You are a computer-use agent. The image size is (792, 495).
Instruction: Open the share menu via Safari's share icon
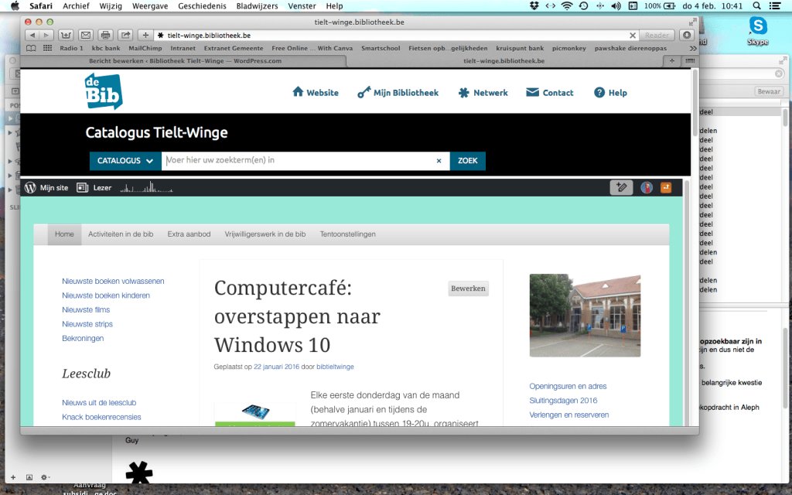[125, 34]
